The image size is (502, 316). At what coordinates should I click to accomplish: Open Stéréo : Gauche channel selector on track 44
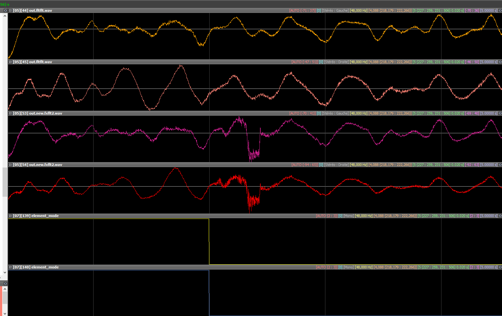click(x=335, y=10)
